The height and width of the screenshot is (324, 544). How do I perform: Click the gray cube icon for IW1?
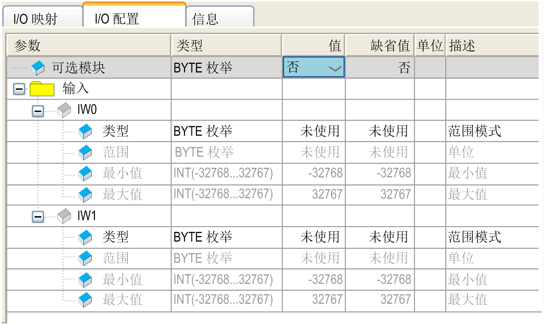coord(64,216)
